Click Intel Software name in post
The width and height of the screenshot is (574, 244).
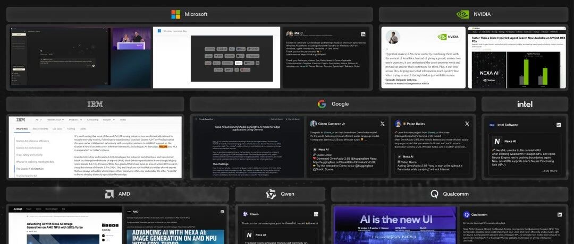(x=508, y=125)
